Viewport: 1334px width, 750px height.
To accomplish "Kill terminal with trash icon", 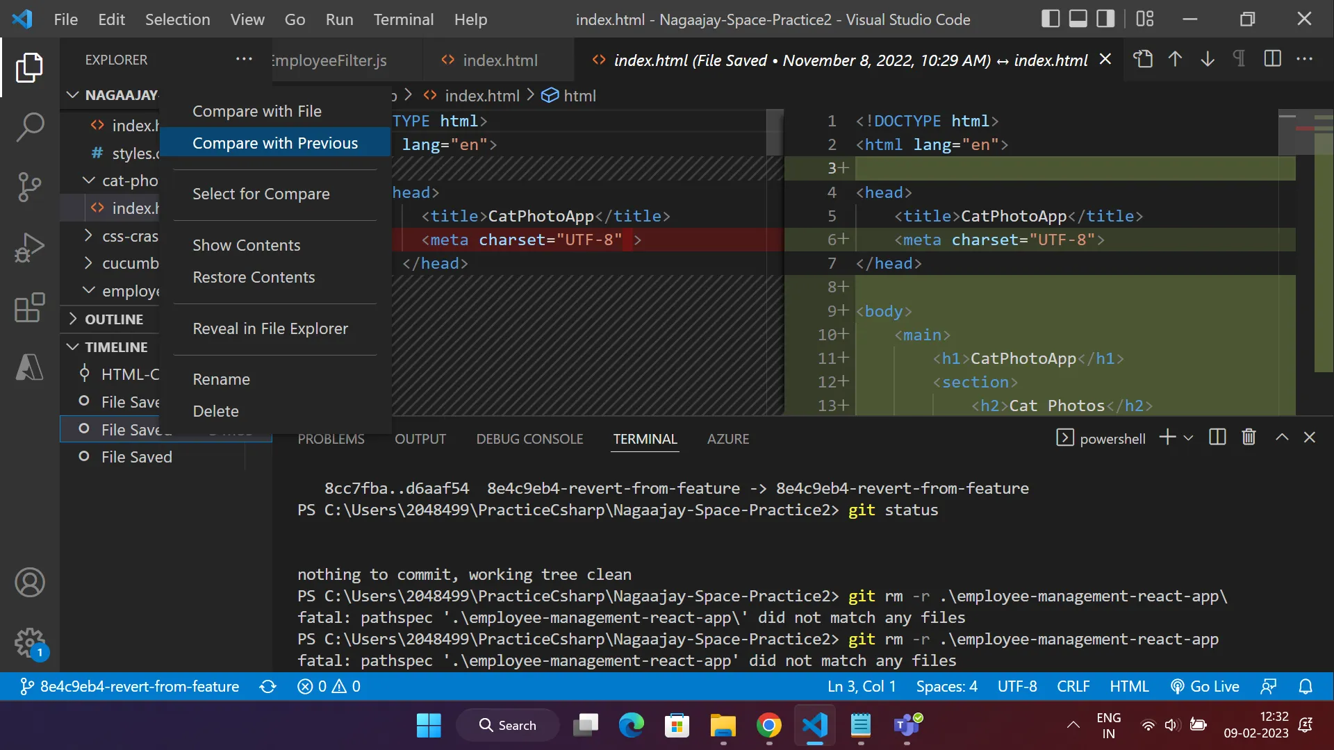I will (x=1249, y=437).
